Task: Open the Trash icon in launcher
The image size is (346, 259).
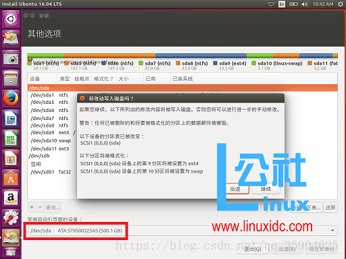Action: click(11, 253)
